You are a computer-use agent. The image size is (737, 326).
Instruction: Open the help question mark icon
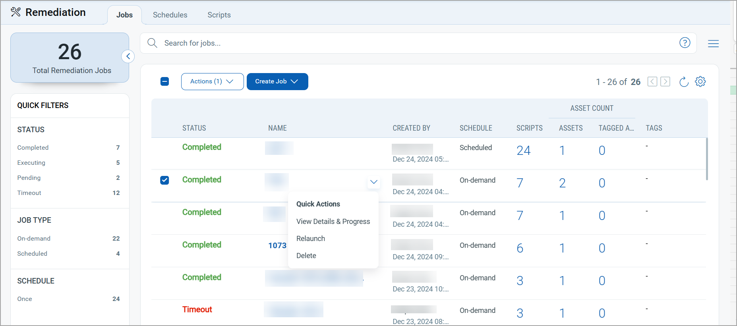(x=685, y=42)
